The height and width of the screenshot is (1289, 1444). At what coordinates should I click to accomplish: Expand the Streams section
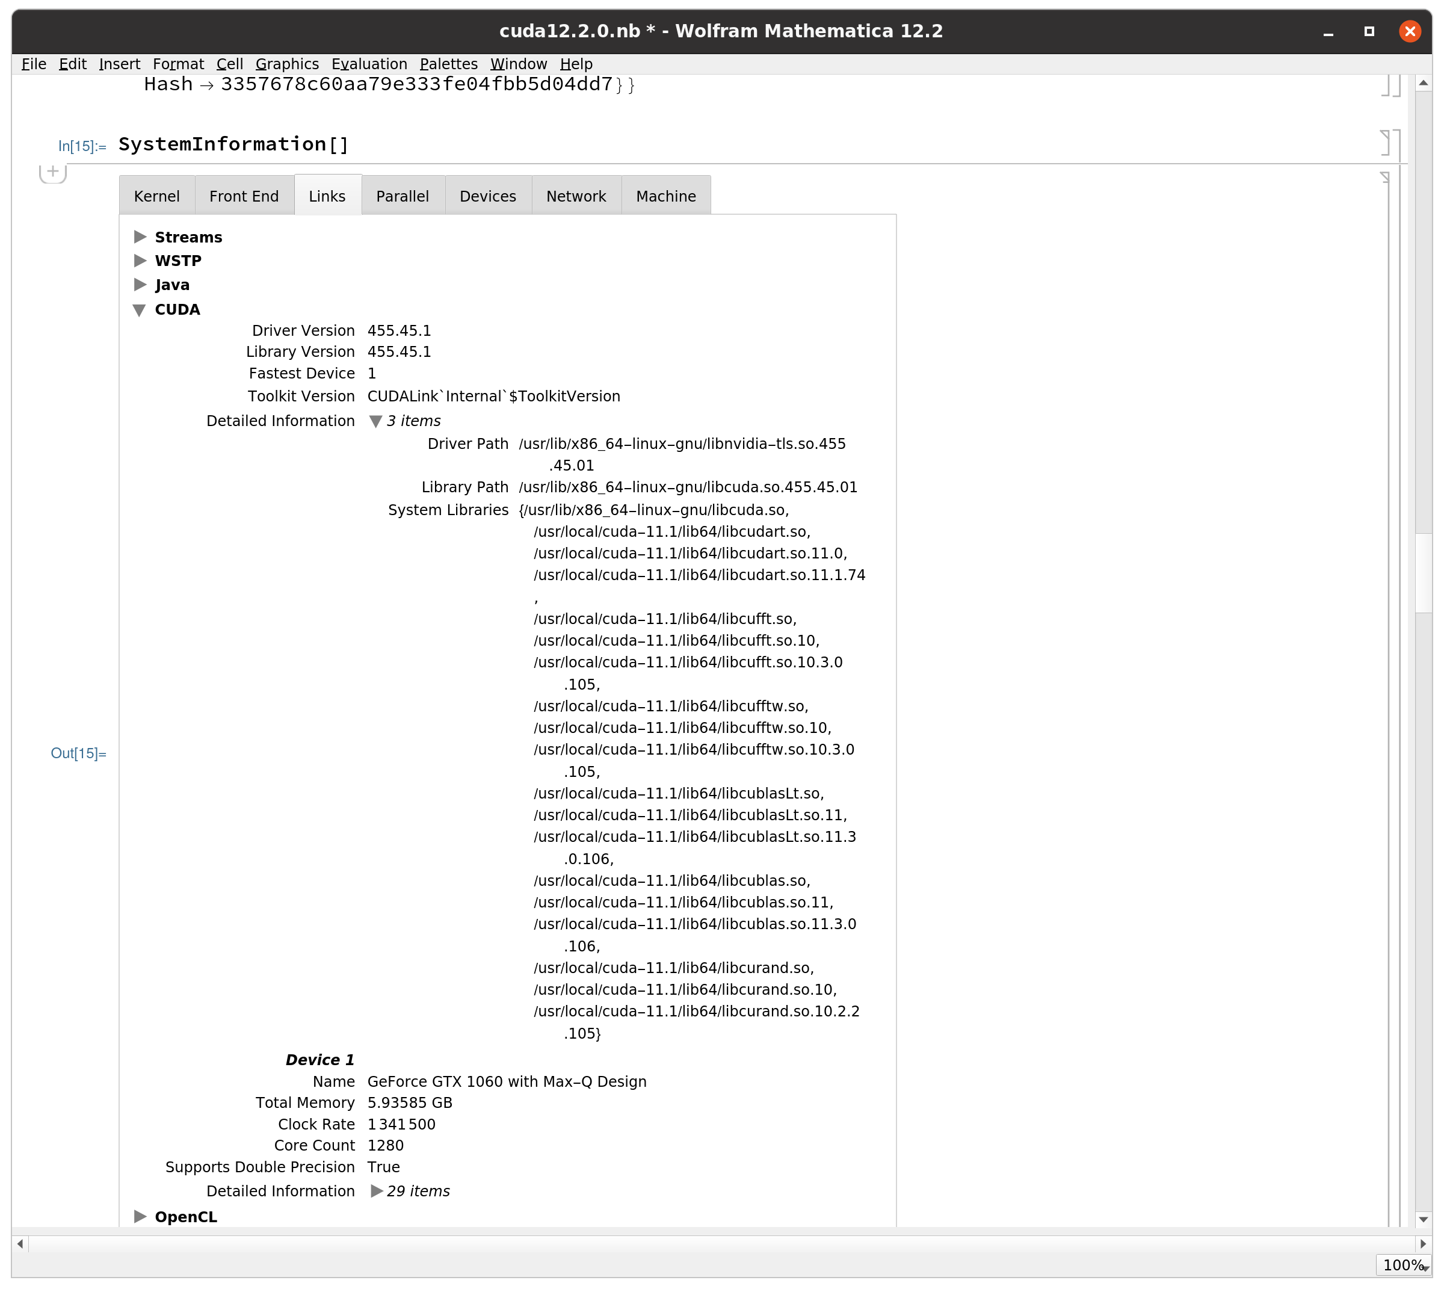coord(140,236)
